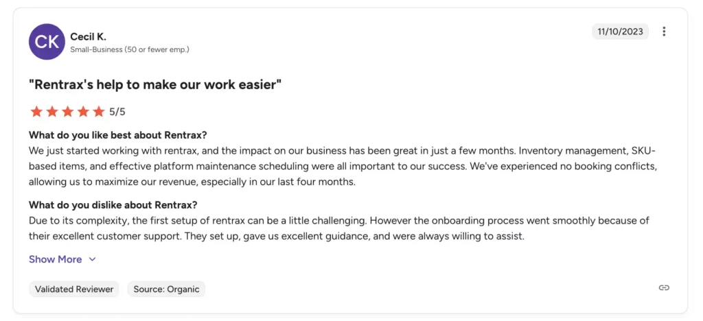This screenshot has width=703, height=321.
Task: Open the Cecil K. reviewer name
Action: coord(88,36)
